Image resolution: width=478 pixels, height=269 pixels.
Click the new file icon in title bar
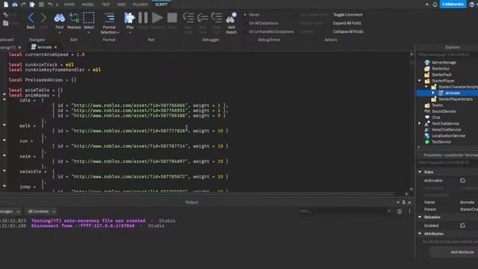click(x=6, y=4)
